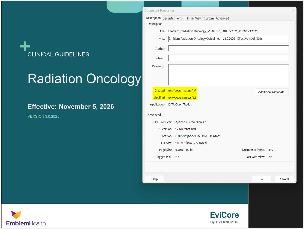304x229 pixels.
Task: Click the EmblemHealth logo on the cover page
Action: (x=26, y=218)
